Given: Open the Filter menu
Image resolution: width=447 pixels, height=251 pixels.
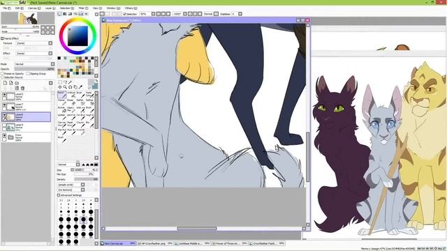Looking at the screenshot, I should [x=83, y=8].
